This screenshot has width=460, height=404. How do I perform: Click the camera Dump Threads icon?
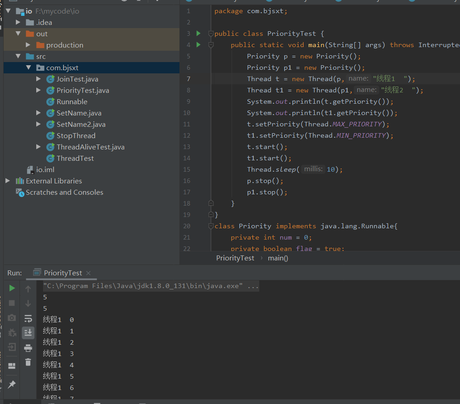pyautogui.click(x=12, y=317)
